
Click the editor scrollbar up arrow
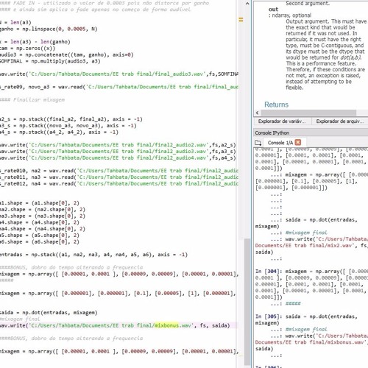247,4
